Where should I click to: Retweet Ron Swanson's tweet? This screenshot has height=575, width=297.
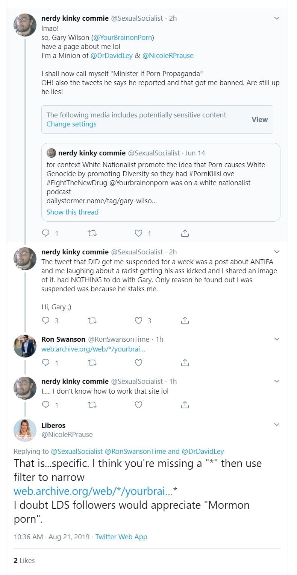click(x=92, y=363)
